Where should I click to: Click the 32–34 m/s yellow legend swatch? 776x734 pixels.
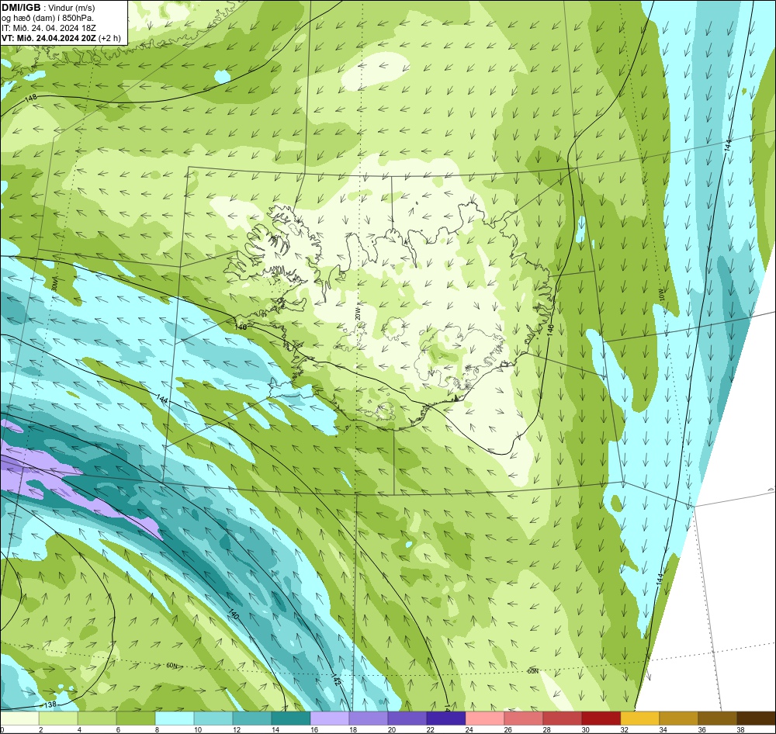639,718
